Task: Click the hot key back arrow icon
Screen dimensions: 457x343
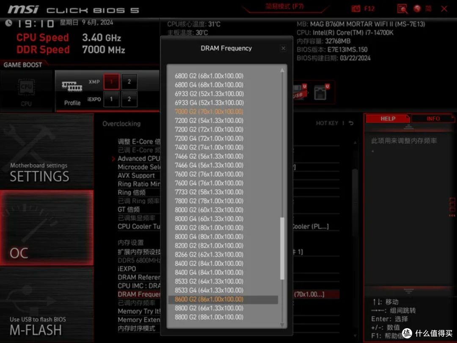Action: (351, 123)
